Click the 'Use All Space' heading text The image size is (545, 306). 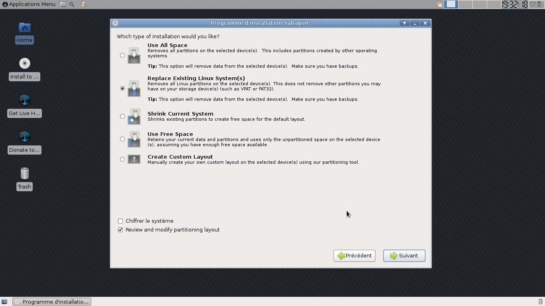pyautogui.click(x=168, y=45)
